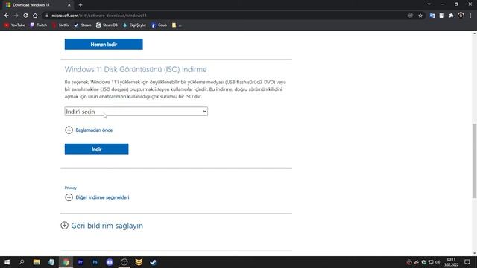477x268 pixels.
Task: Open Chrome in the taskbar
Action: coord(66,262)
